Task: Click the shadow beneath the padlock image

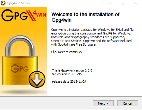Action: pos(23,92)
